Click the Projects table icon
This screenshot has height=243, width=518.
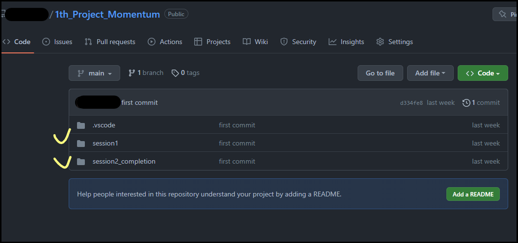click(x=198, y=42)
